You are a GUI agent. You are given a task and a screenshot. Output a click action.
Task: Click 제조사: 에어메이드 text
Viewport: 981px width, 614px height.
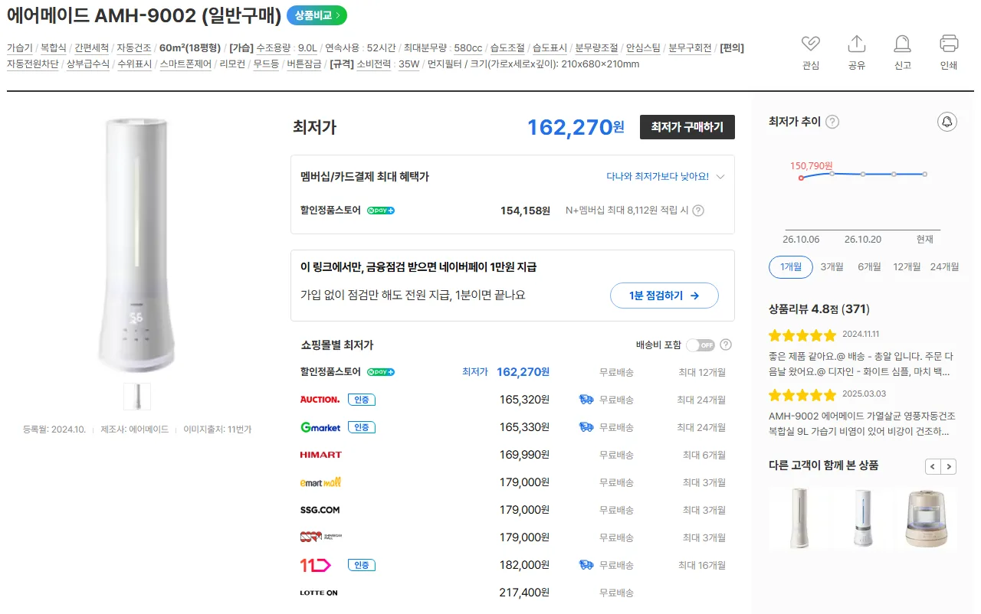(134, 429)
